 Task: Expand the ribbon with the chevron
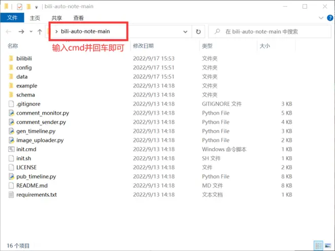(x=321, y=18)
